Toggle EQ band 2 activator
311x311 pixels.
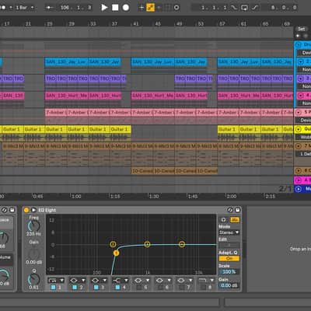75,287
